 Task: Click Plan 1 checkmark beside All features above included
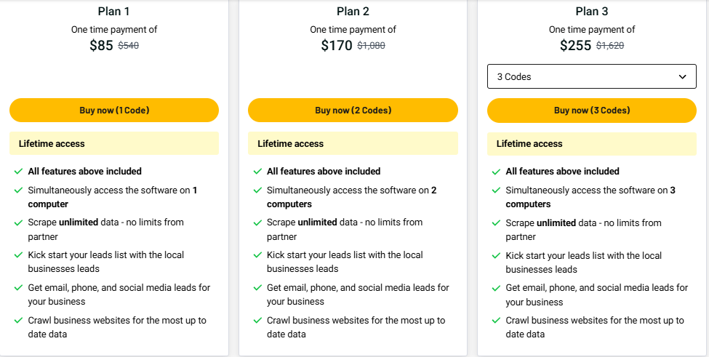(17, 172)
